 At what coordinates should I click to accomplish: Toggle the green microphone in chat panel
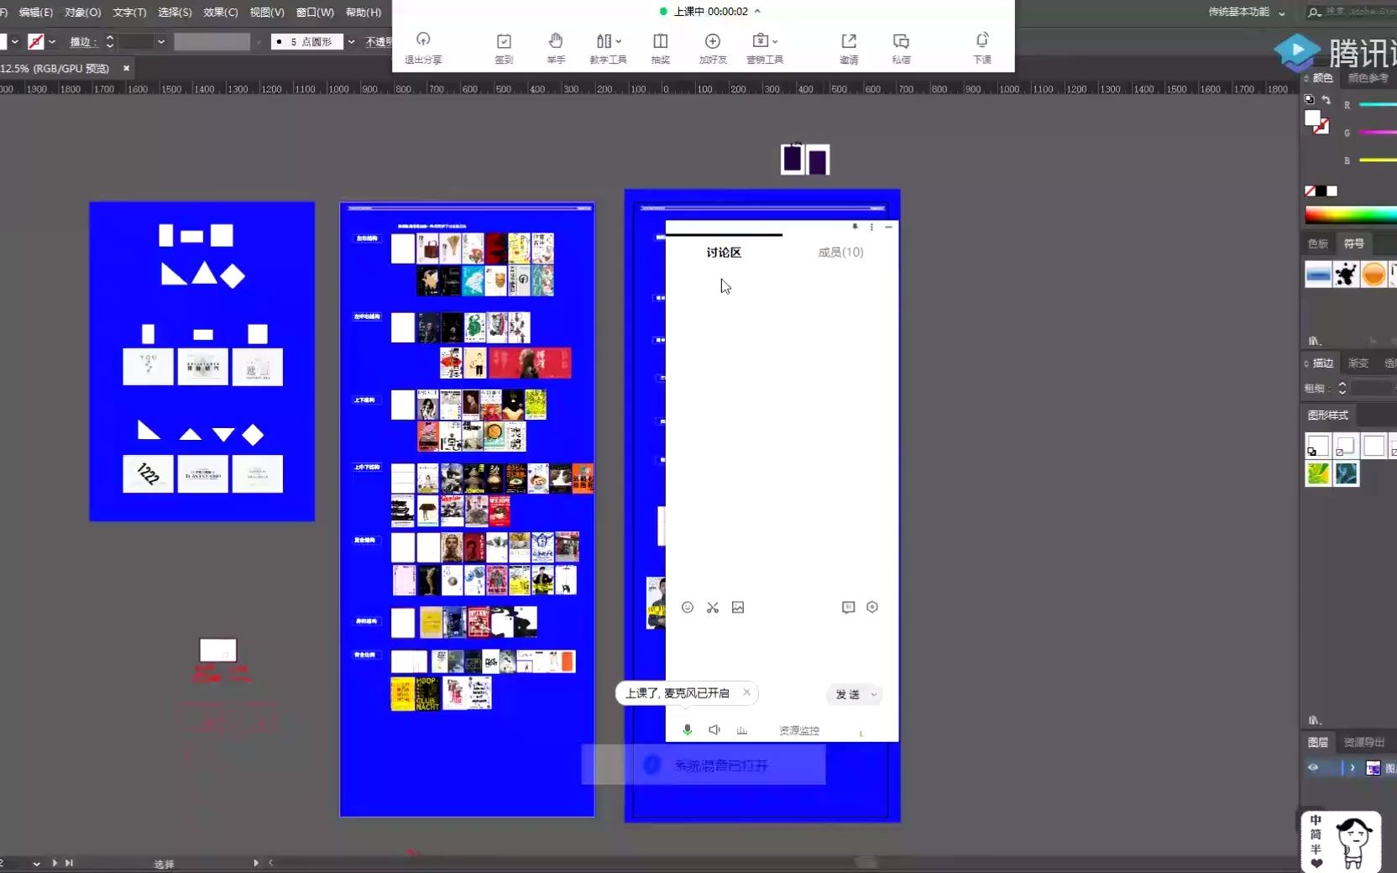point(688,729)
